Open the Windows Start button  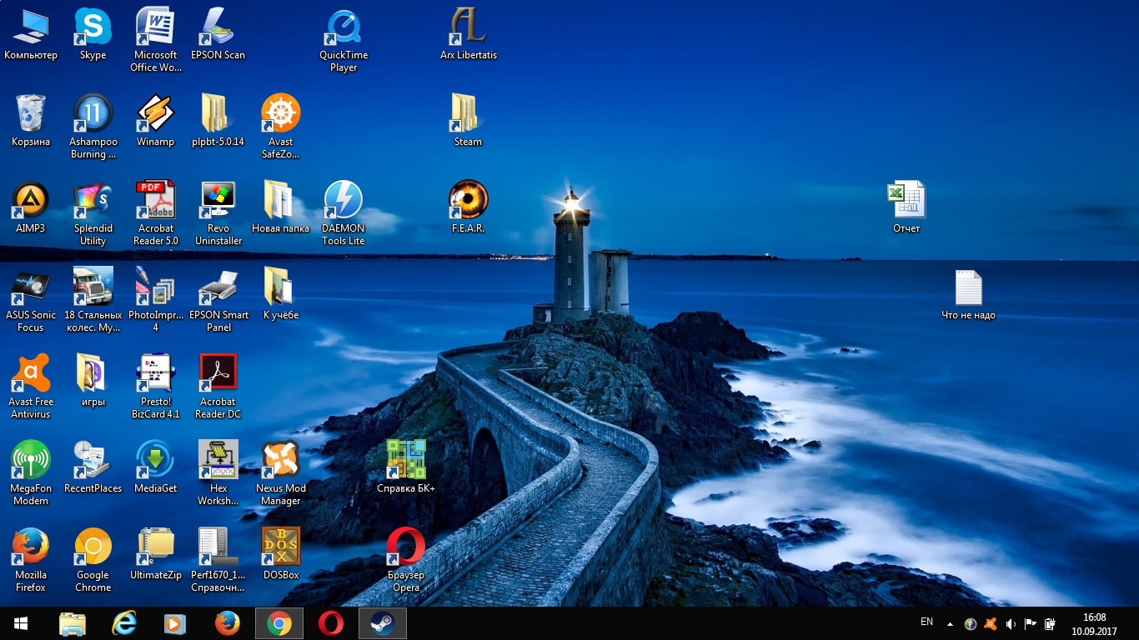(x=20, y=623)
